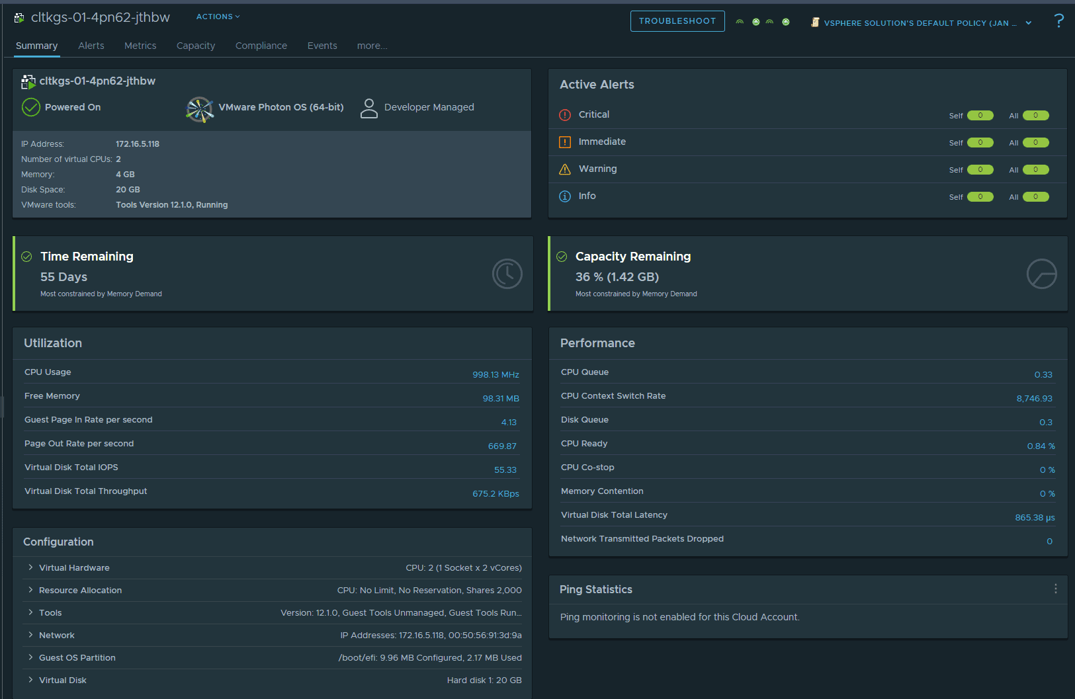The width and height of the screenshot is (1075, 699).
Task: Click the orange Immediate alert icon
Action: [x=565, y=142]
